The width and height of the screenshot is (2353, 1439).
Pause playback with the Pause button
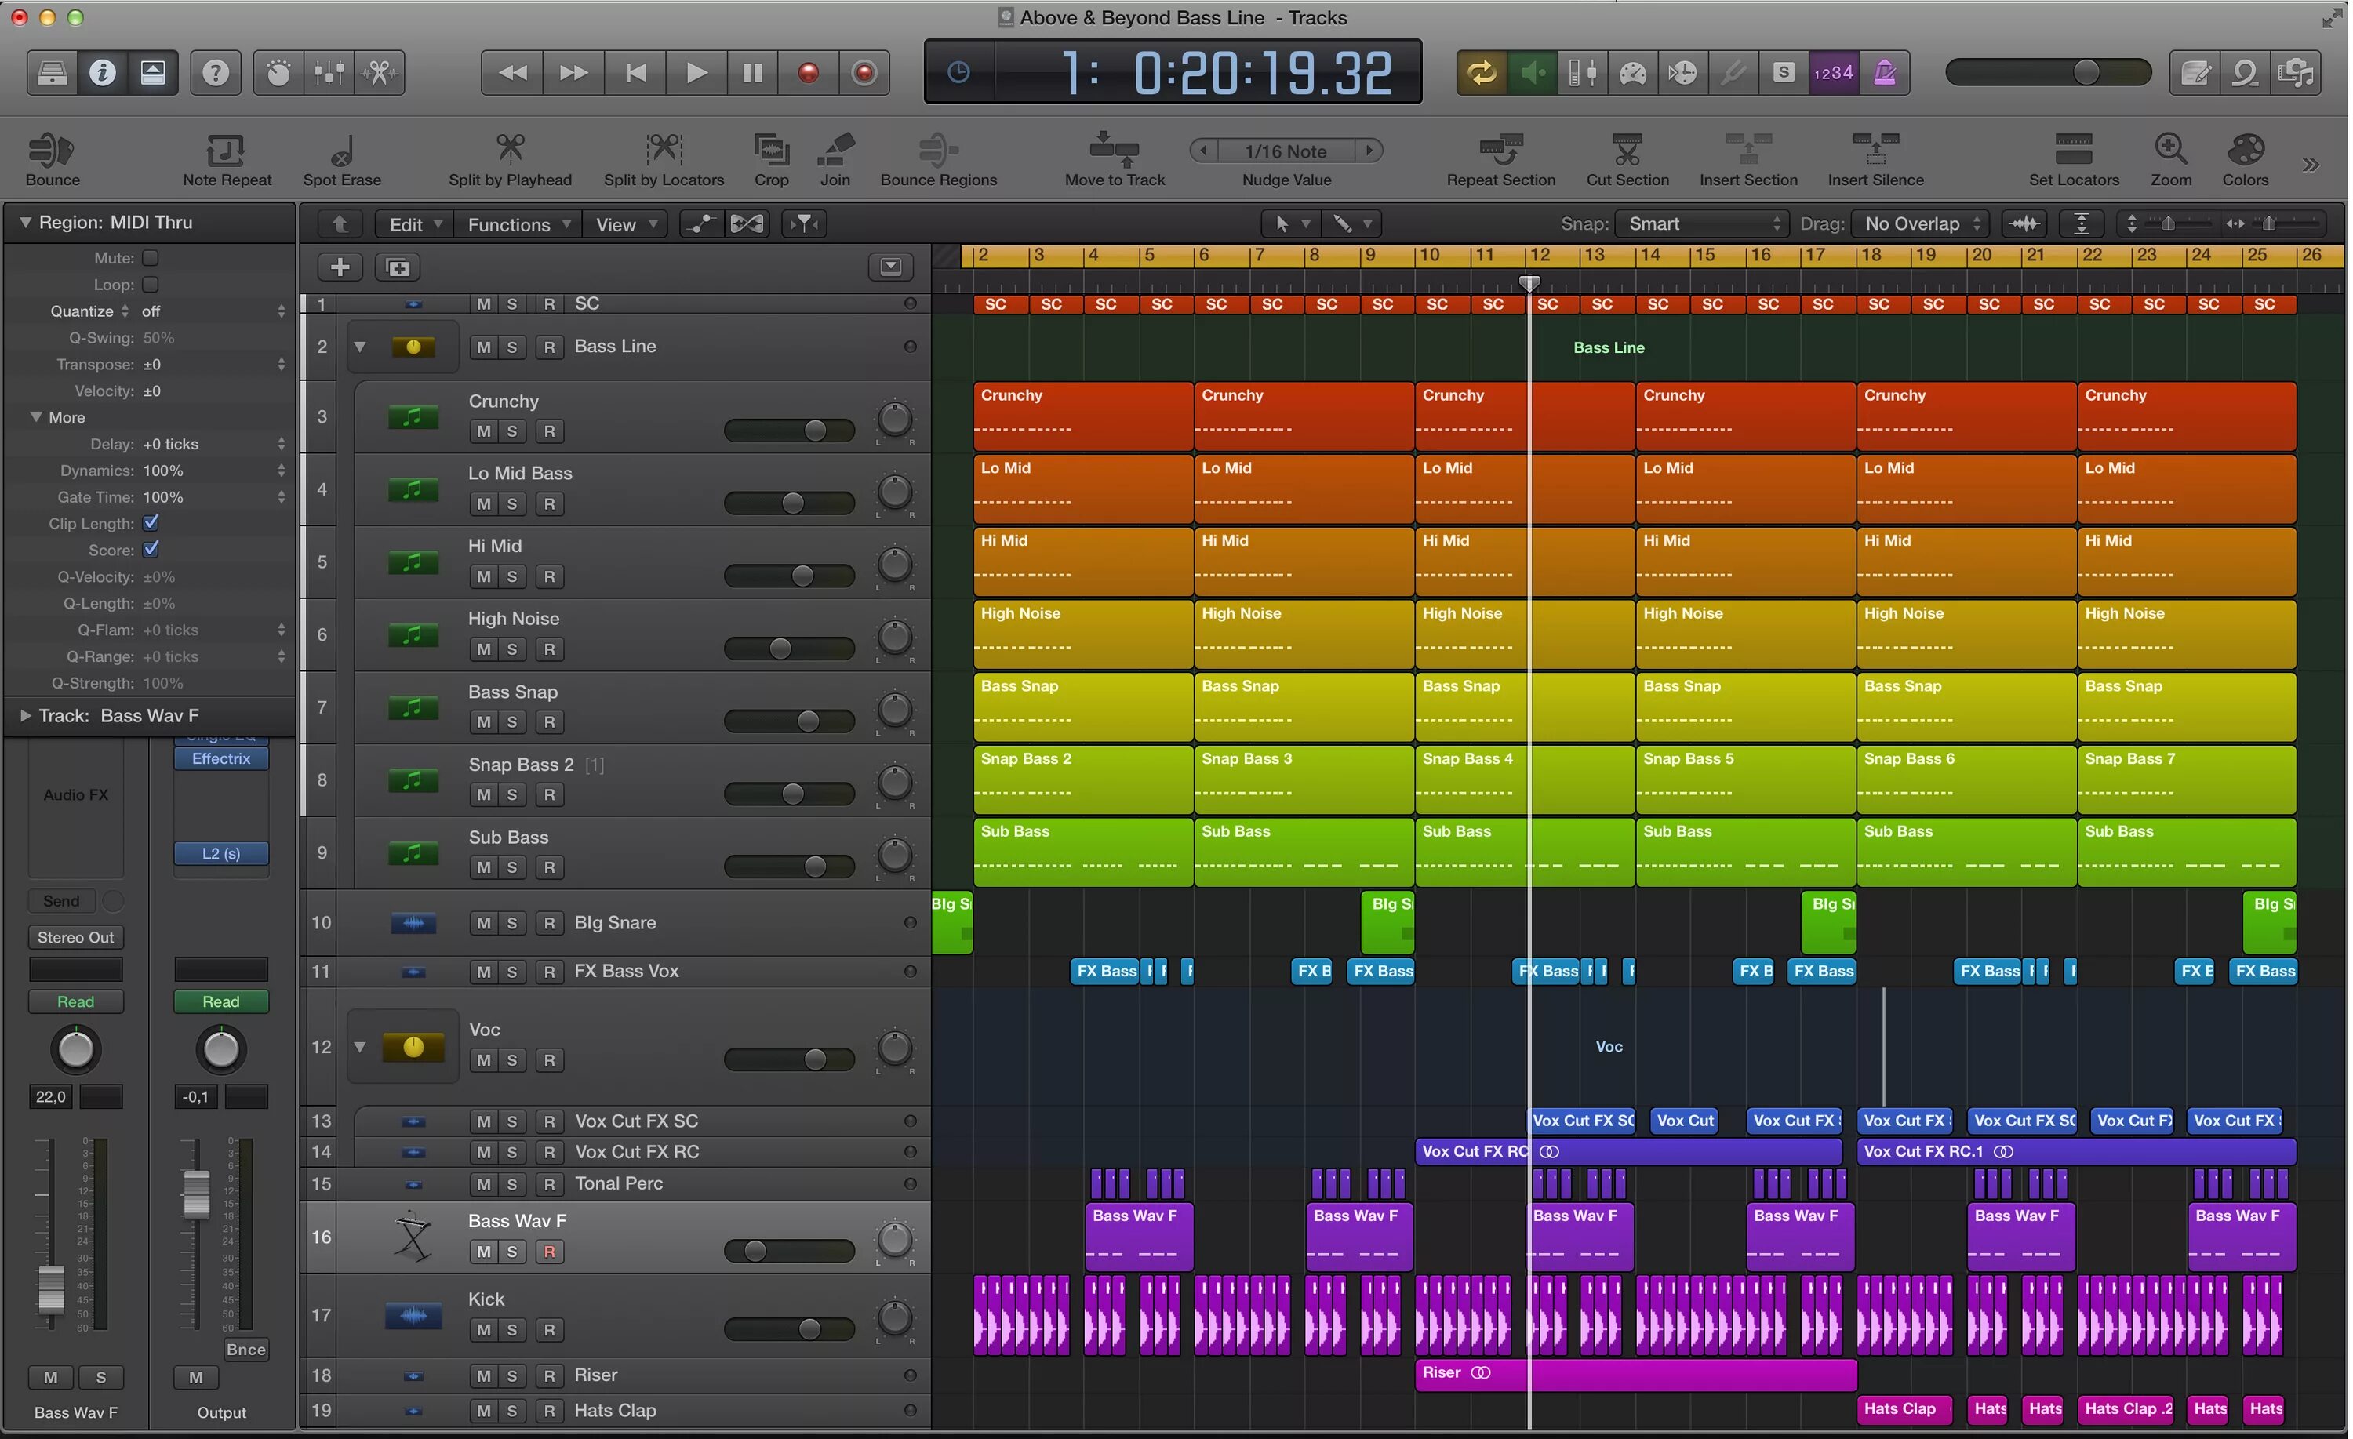click(x=752, y=73)
